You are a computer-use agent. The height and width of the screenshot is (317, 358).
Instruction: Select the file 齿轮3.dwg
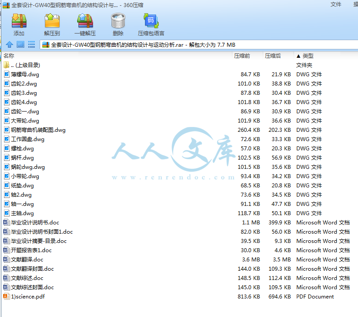(24, 93)
